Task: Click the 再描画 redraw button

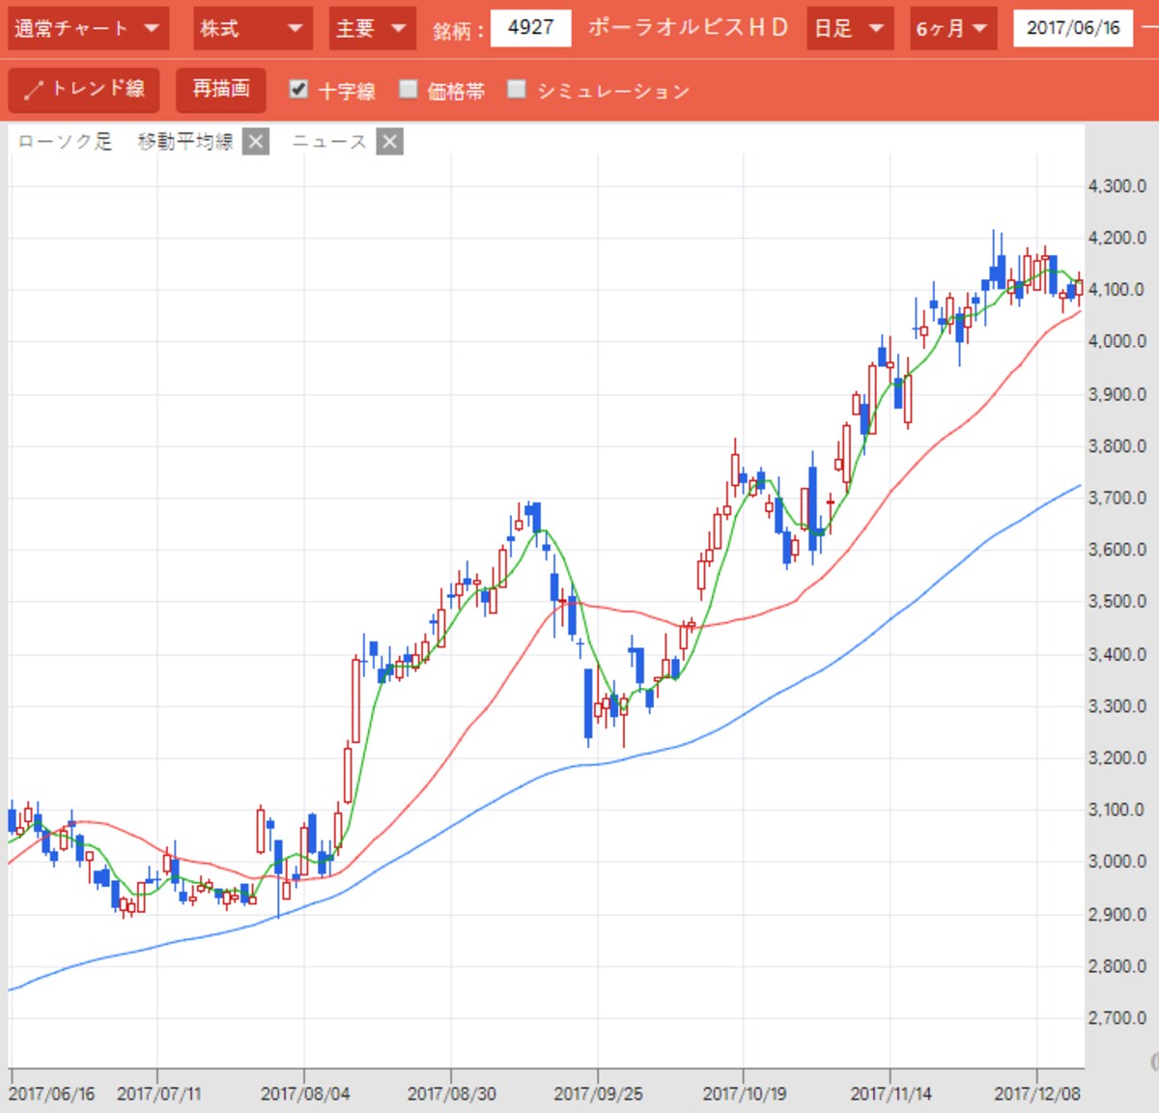Action: point(221,90)
